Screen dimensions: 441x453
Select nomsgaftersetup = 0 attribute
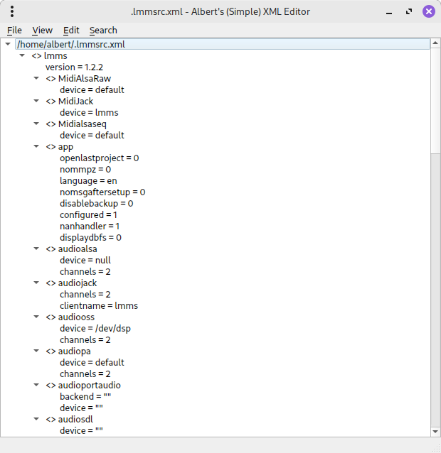(102, 192)
